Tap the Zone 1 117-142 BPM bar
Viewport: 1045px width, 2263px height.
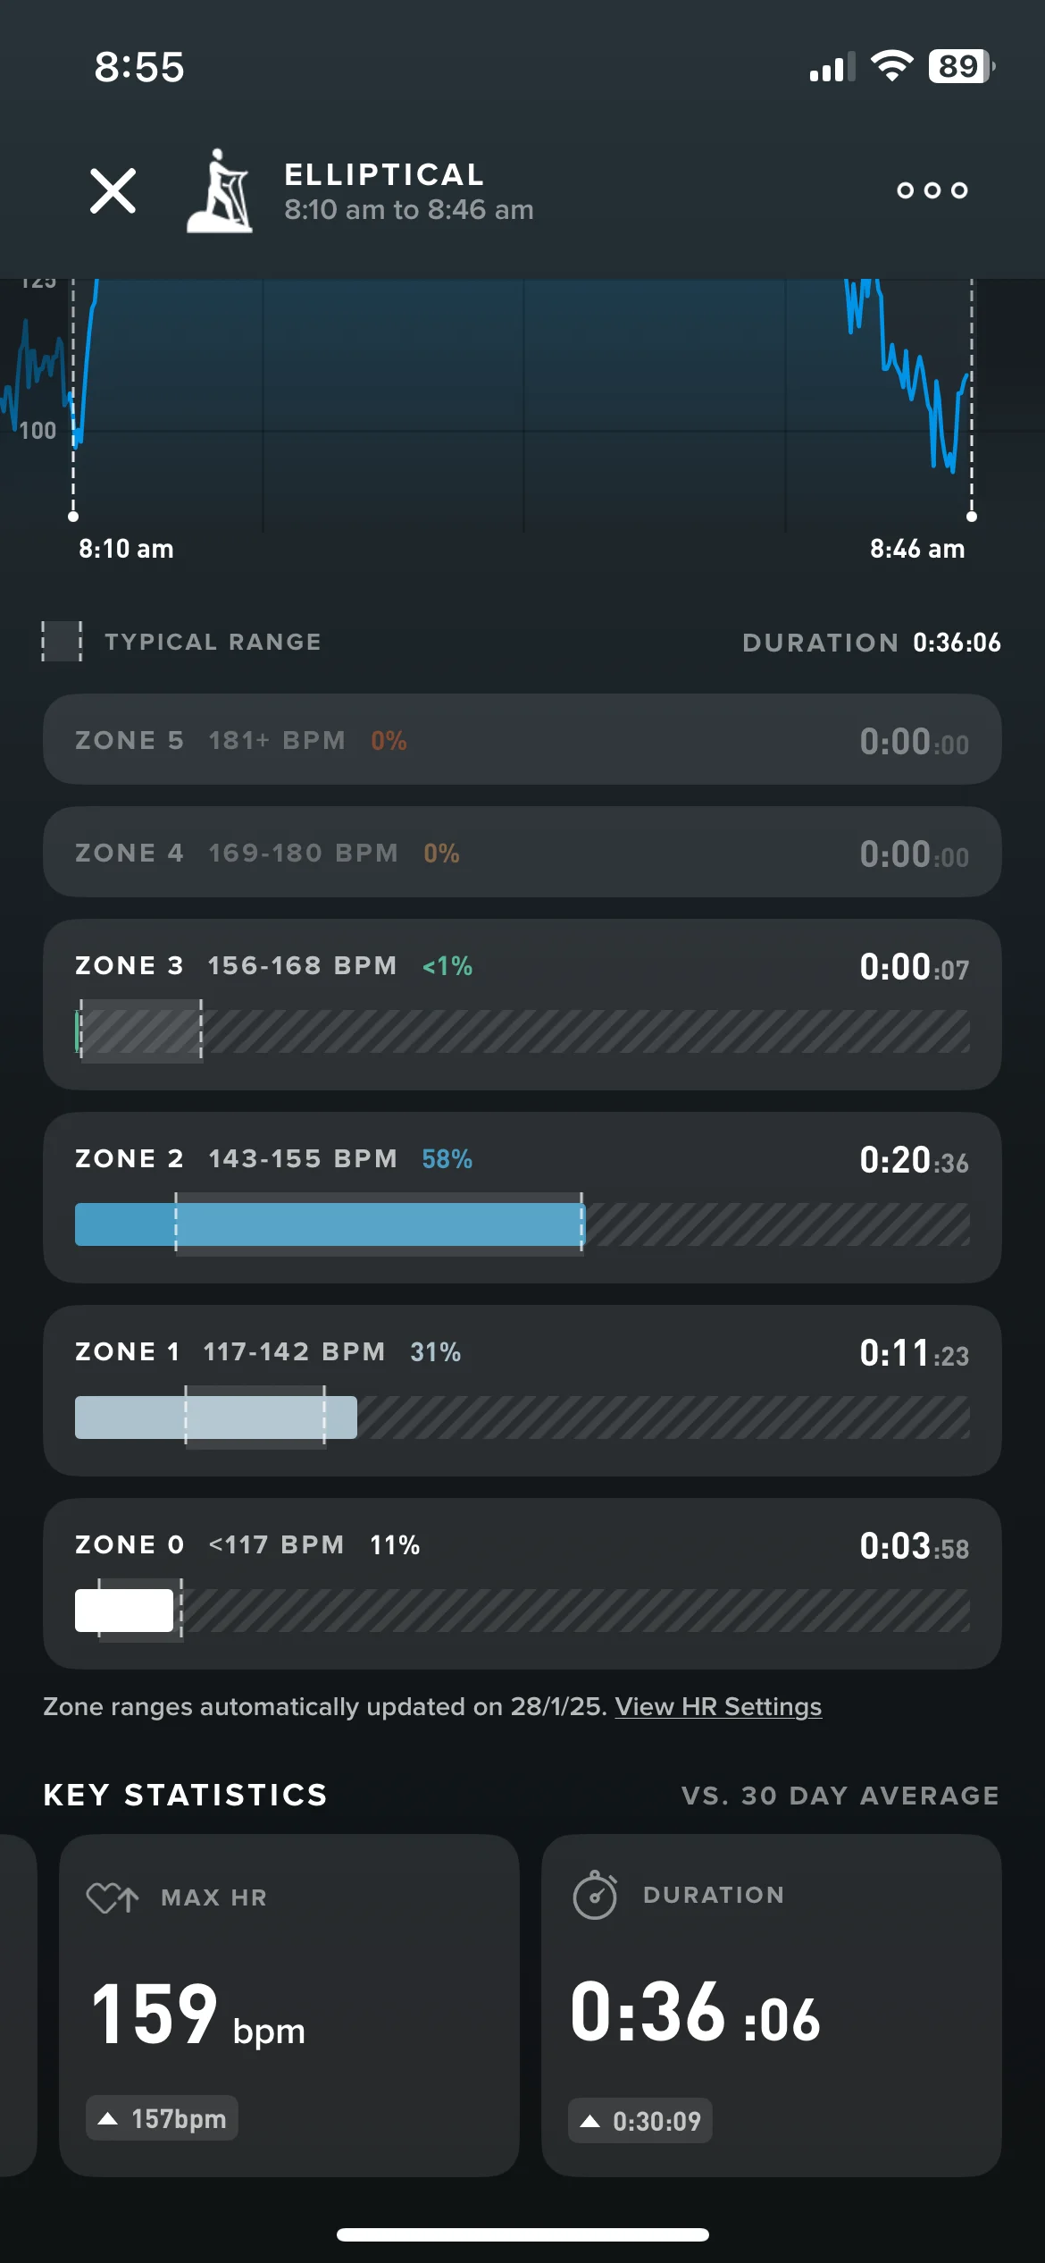(216, 1418)
